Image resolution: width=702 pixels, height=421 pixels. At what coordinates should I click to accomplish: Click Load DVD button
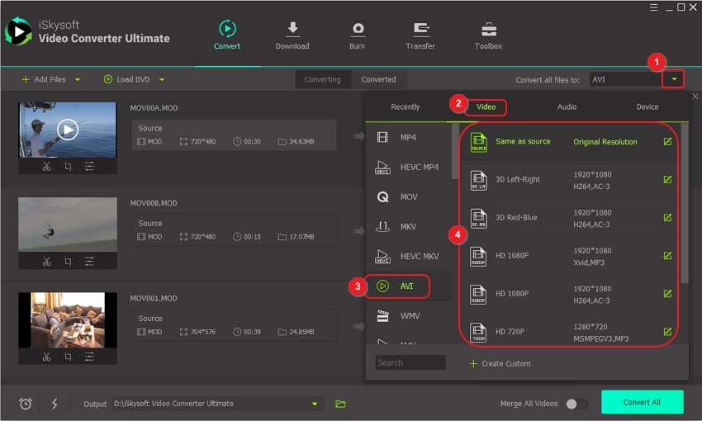pyautogui.click(x=126, y=79)
